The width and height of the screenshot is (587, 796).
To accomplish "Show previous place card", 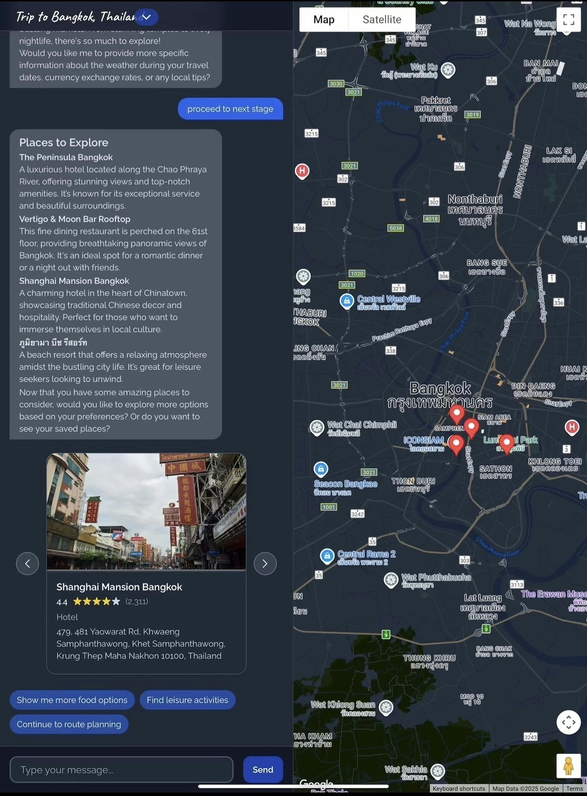I will pos(27,563).
